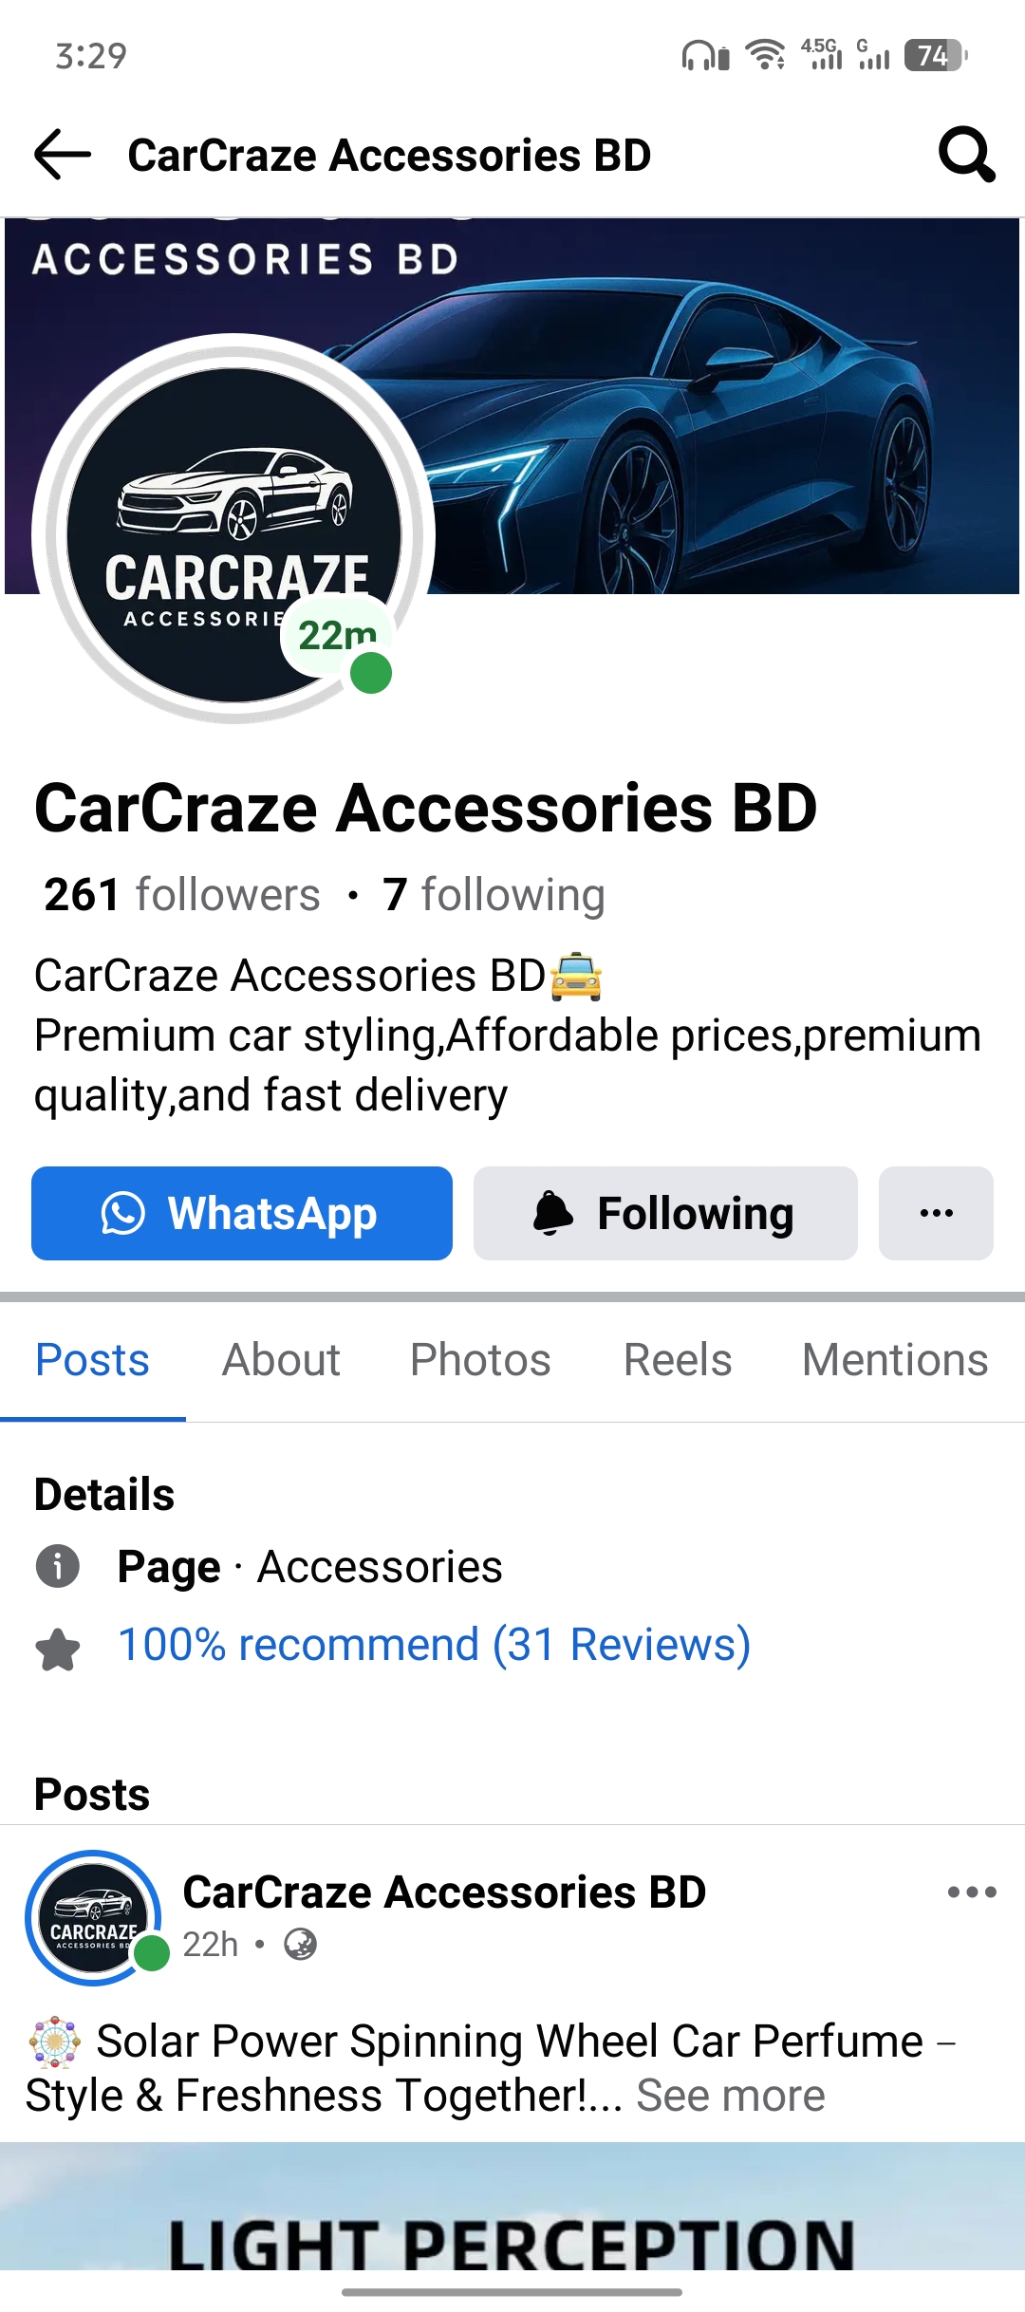Open the post's three-dot options menu
This screenshot has height=2312, width=1025.
972,1892
